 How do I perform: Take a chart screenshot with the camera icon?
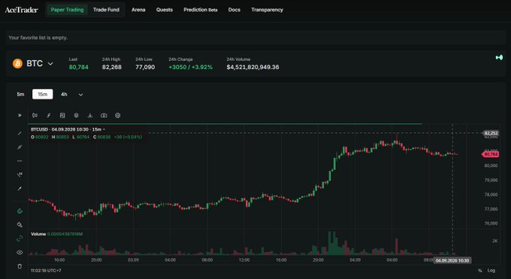click(104, 115)
